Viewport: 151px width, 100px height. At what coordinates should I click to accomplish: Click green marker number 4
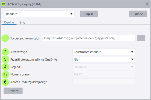click(5, 67)
